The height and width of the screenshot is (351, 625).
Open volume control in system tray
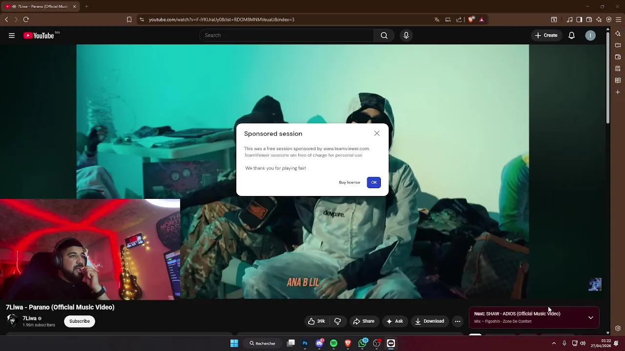583,343
